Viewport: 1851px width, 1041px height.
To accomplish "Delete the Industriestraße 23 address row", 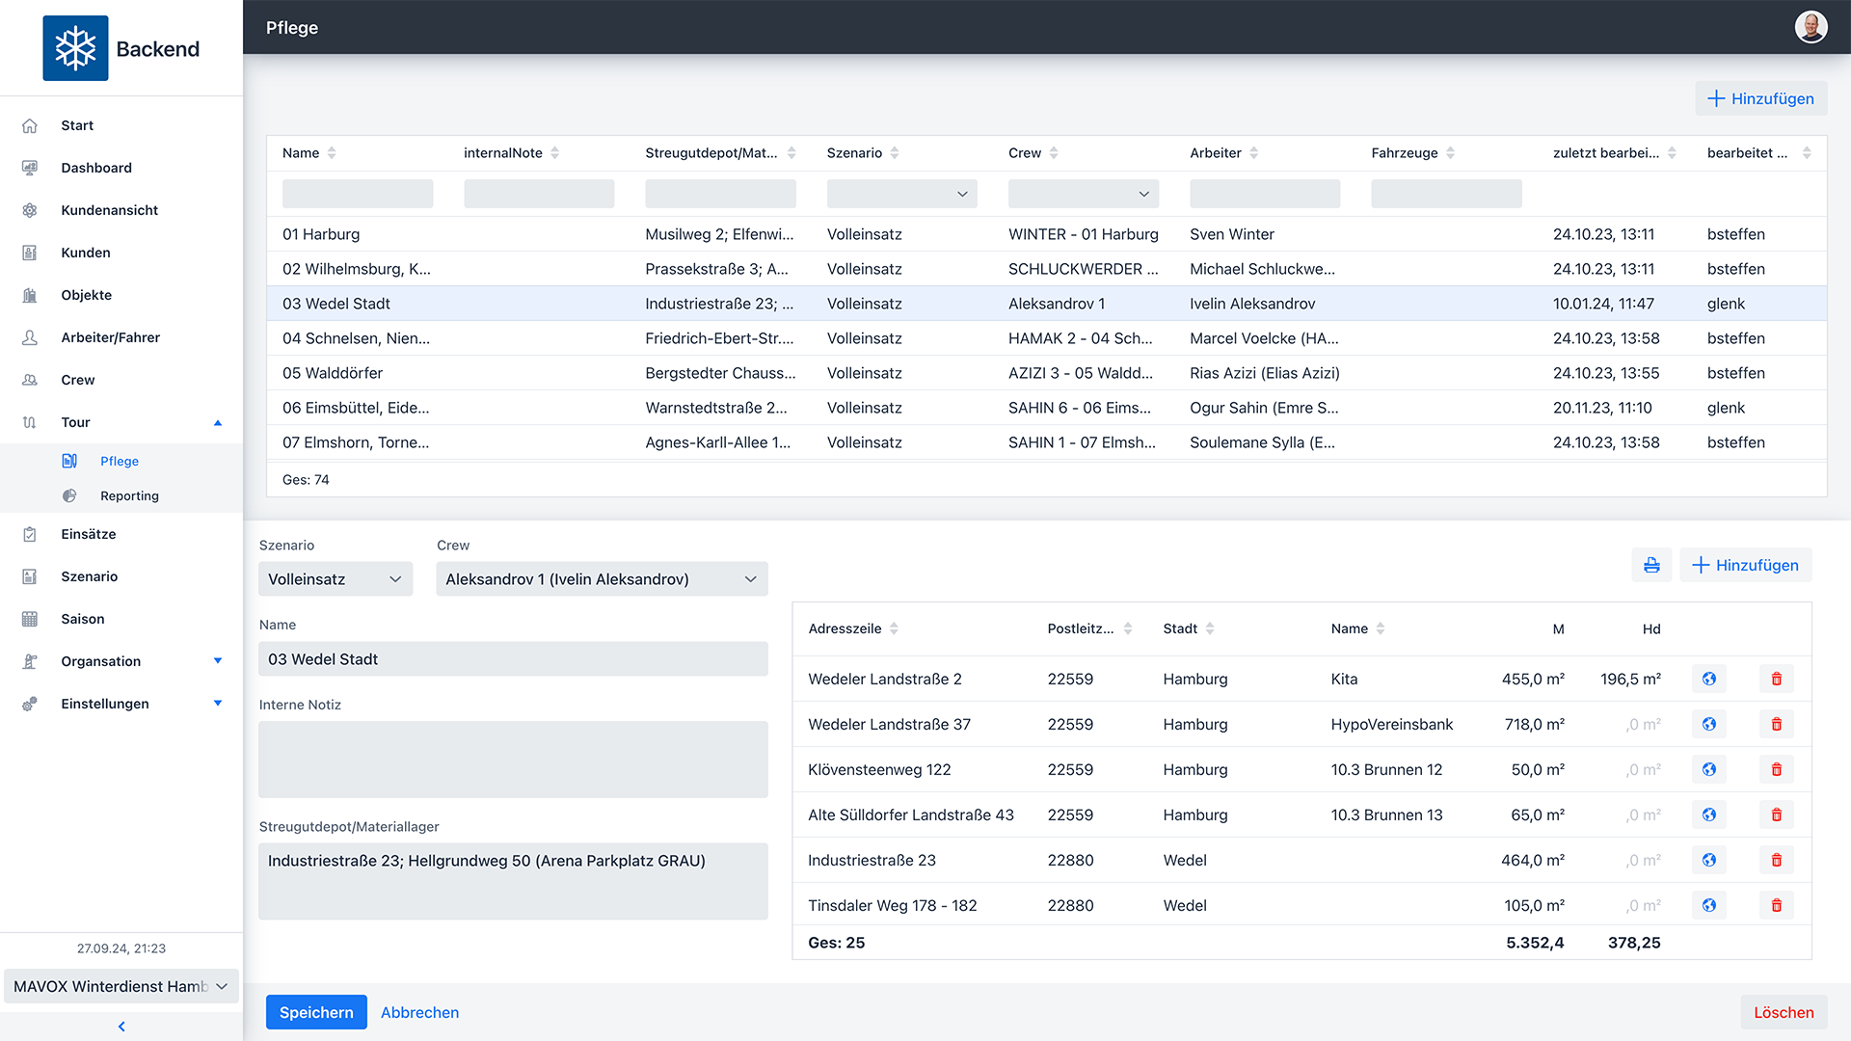I will click(1776, 860).
